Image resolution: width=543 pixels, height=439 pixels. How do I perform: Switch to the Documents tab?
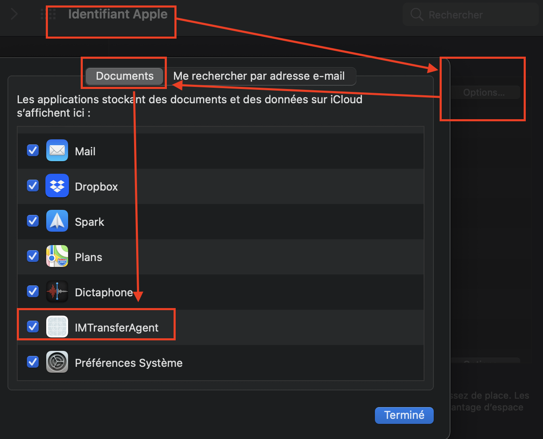(x=125, y=76)
